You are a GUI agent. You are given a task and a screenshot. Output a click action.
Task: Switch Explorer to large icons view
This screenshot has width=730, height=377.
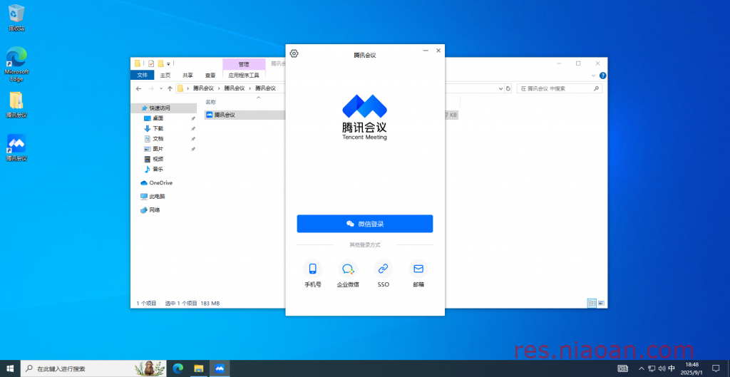coord(601,303)
